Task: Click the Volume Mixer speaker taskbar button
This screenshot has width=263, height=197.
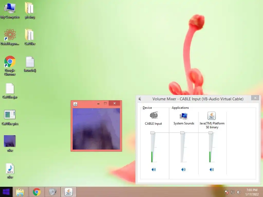Action: coord(52,192)
